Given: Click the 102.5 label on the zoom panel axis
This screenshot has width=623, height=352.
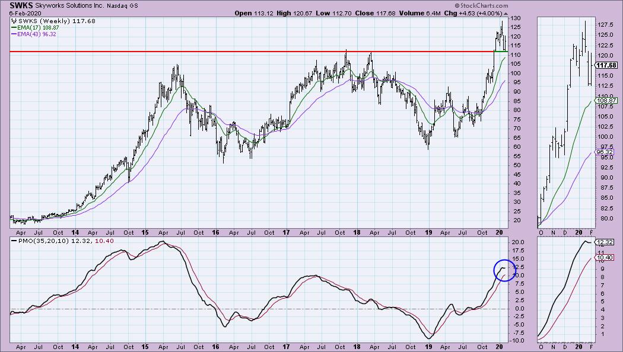Looking at the screenshot, I should coord(606,127).
